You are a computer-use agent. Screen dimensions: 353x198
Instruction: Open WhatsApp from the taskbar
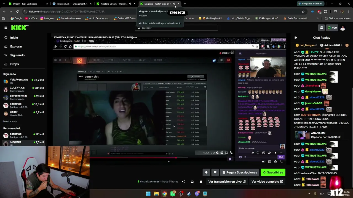173,194
